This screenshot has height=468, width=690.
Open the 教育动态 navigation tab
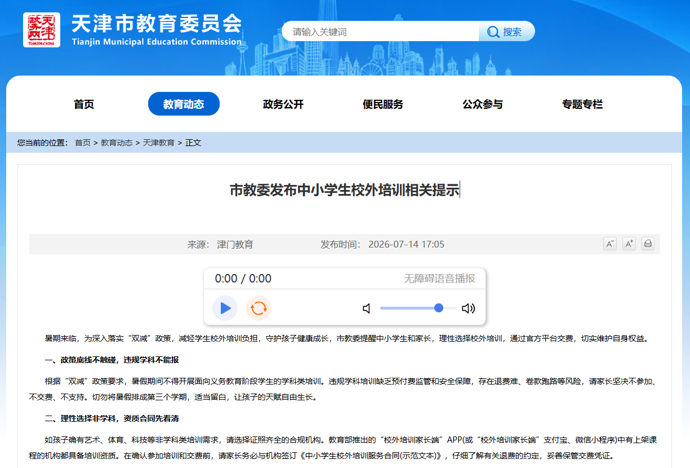184,104
